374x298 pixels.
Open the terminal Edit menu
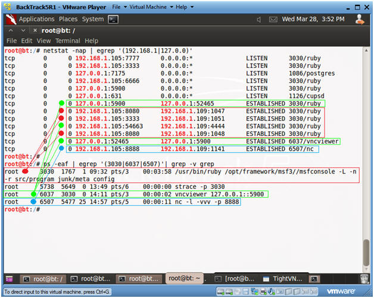[26, 41]
